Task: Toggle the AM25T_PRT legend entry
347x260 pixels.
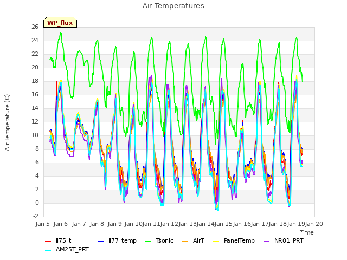Action: tap(67, 250)
